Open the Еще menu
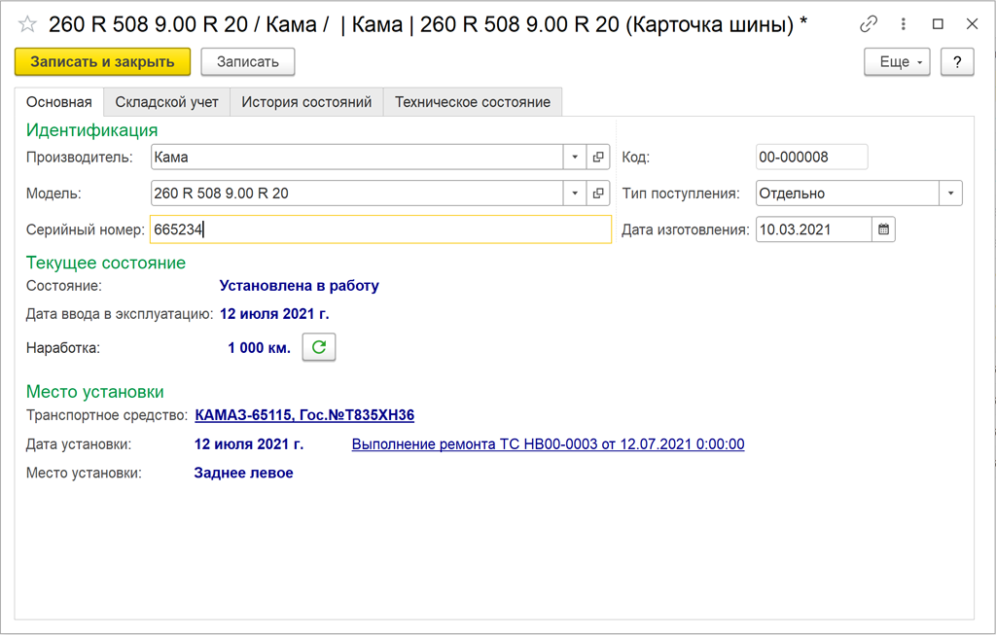 pyautogui.click(x=897, y=62)
